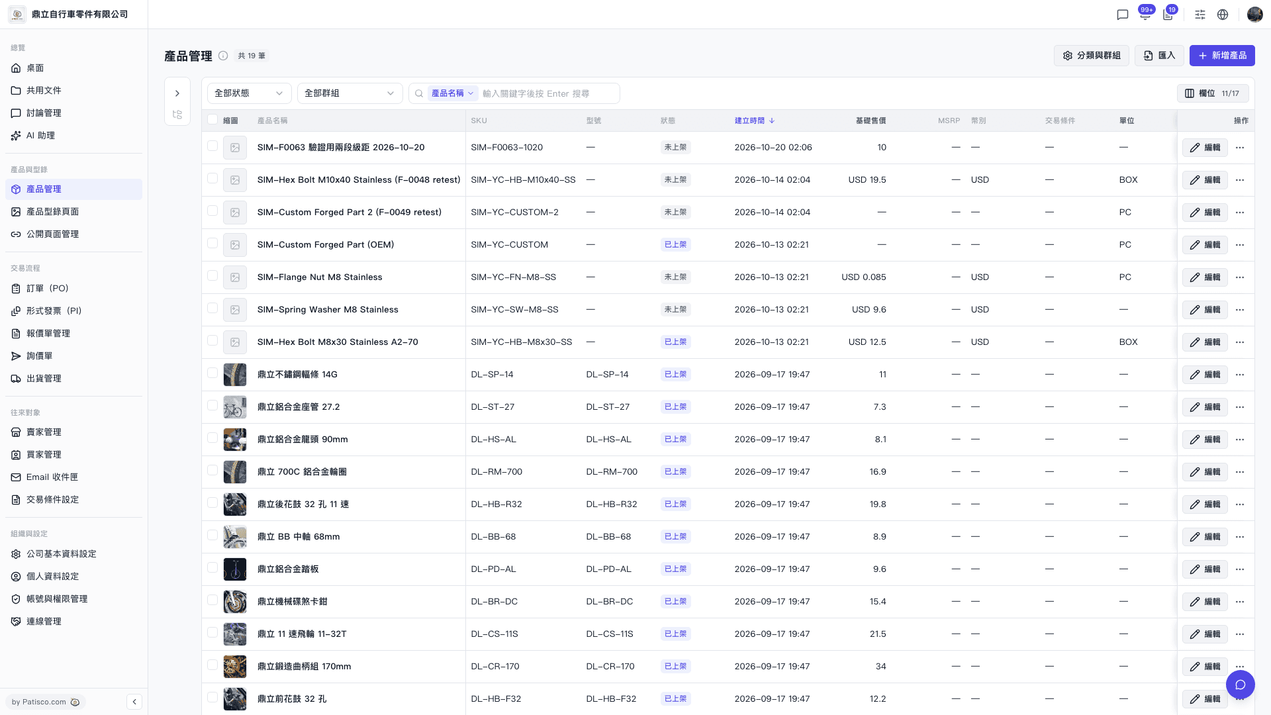Open the chat messages icon in header
The height and width of the screenshot is (715, 1271).
tap(1122, 15)
